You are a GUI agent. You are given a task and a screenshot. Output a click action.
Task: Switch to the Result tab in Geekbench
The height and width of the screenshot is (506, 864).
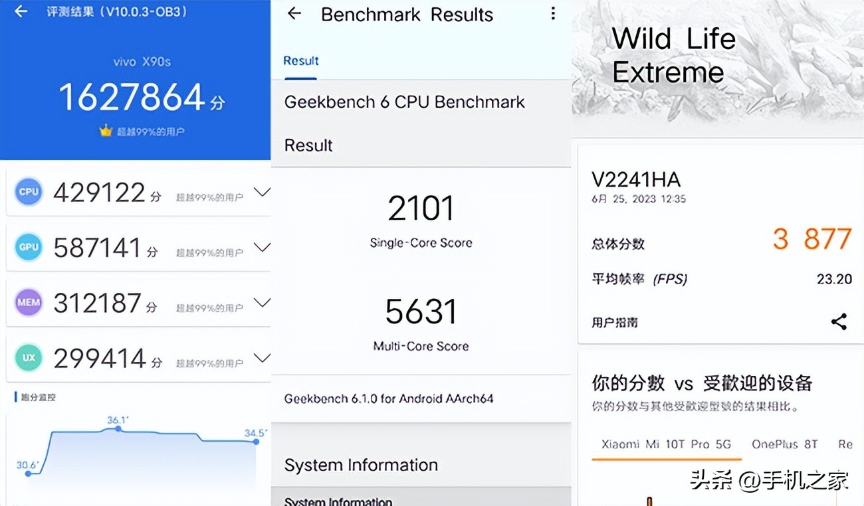pyautogui.click(x=300, y=60)
